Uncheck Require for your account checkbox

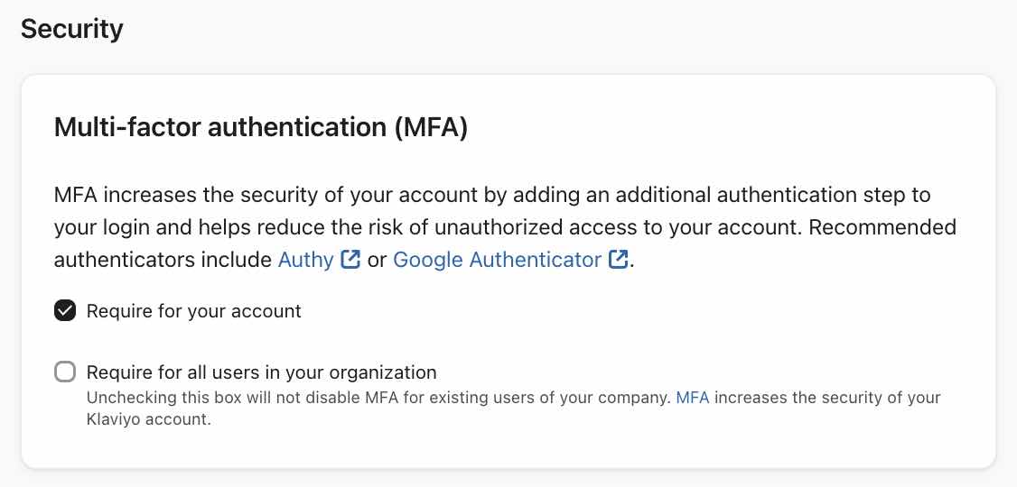[65, 311]
